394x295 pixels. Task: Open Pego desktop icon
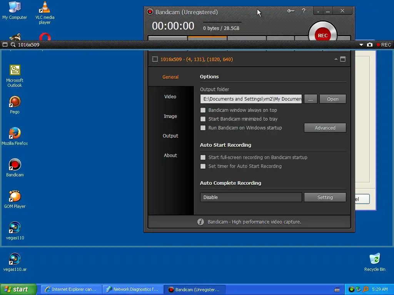pyautogui.click(x=15, y=105)
